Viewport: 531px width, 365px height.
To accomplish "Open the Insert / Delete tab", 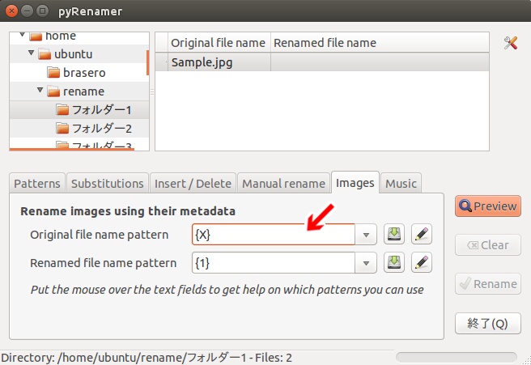I will [193, 183].
